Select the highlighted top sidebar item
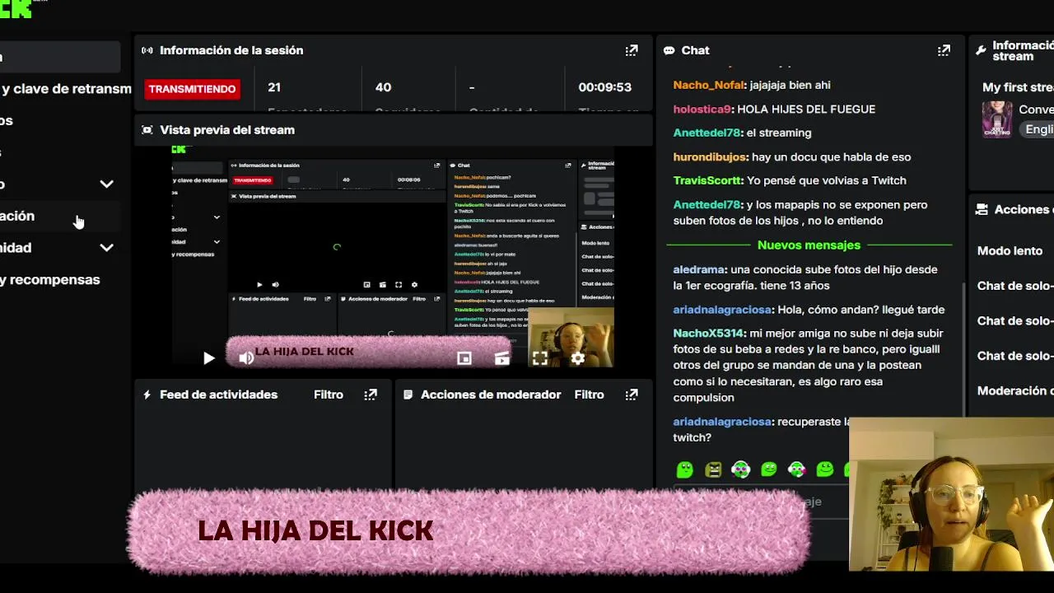Image resolution: width=1054 pixels, height=593 pixels. tap(60, 57)
